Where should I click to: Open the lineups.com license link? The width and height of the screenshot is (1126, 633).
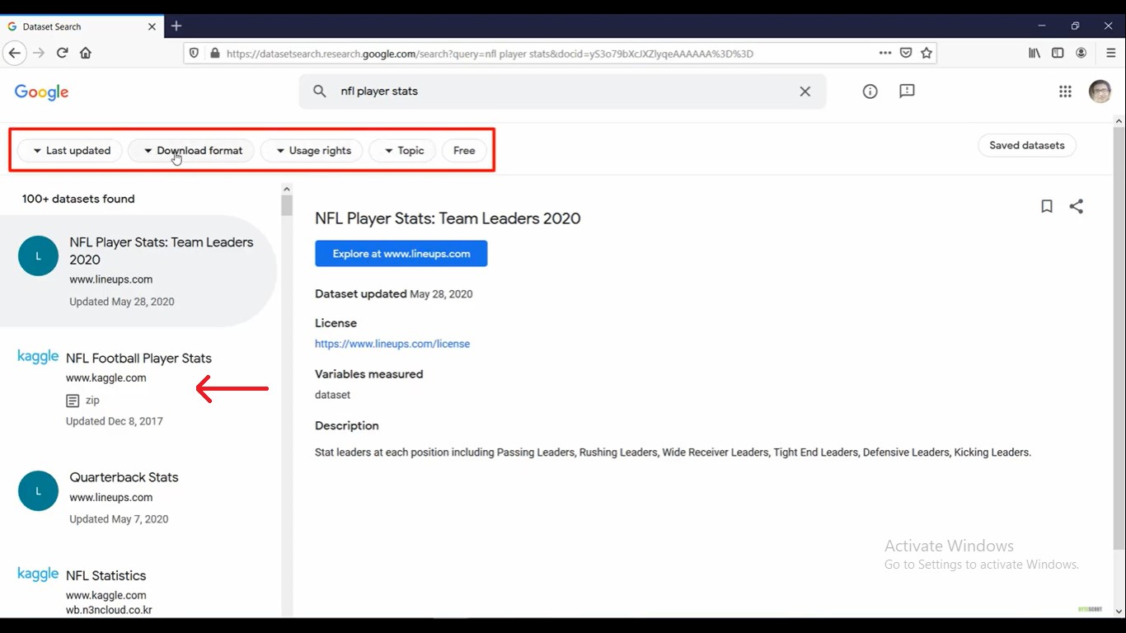392,344
